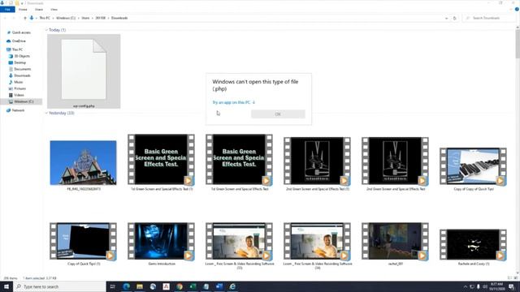Click OK in the dialog
520x292 pixels.
click(278, 114)
